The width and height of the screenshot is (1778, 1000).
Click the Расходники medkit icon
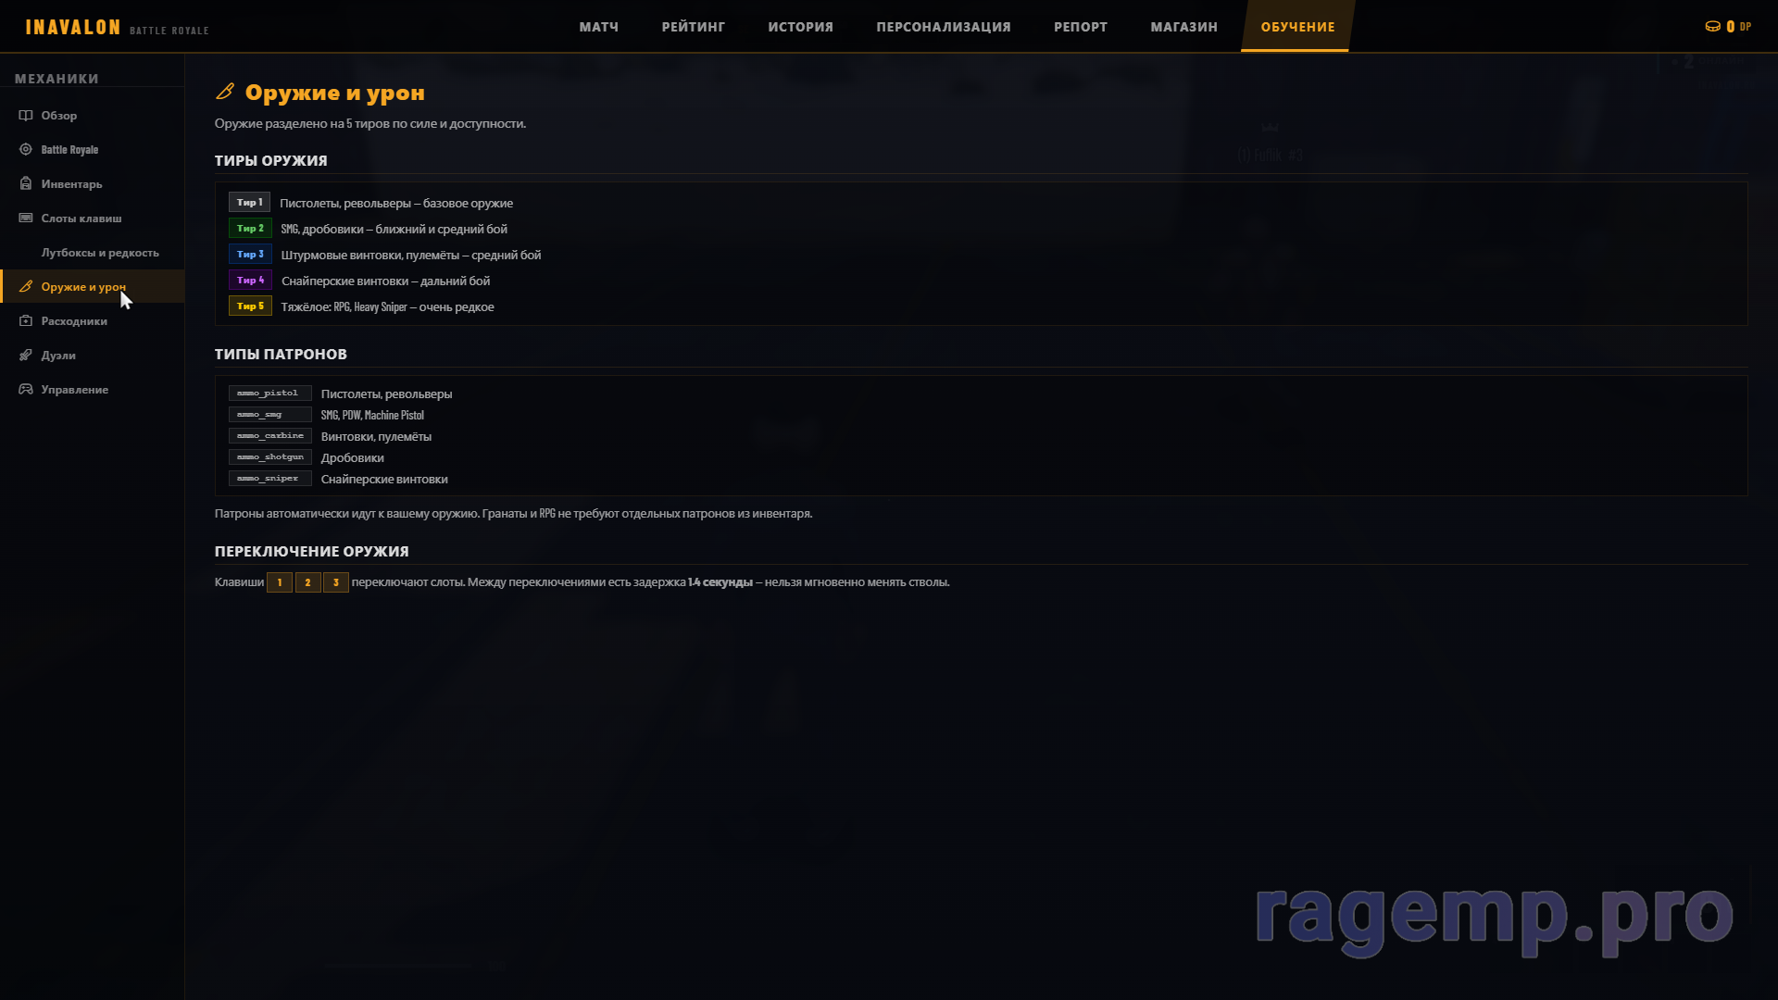point(26,321)
